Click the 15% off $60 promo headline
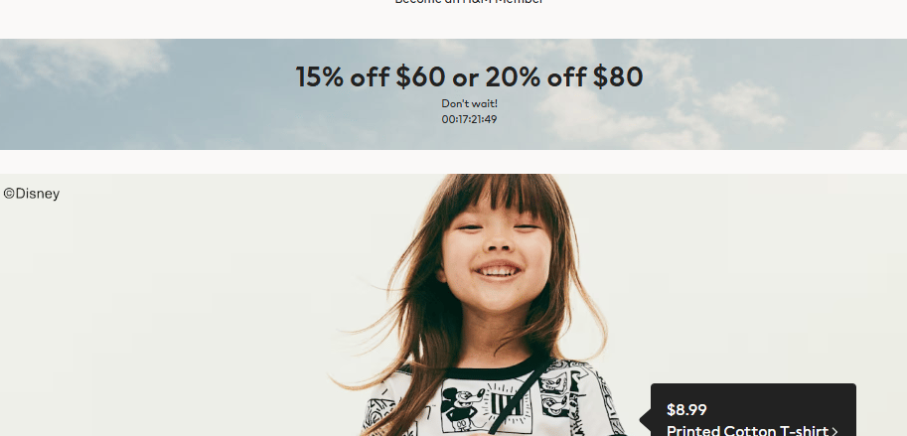The height and width of the screenshot is (436, 907). [469, 76]
